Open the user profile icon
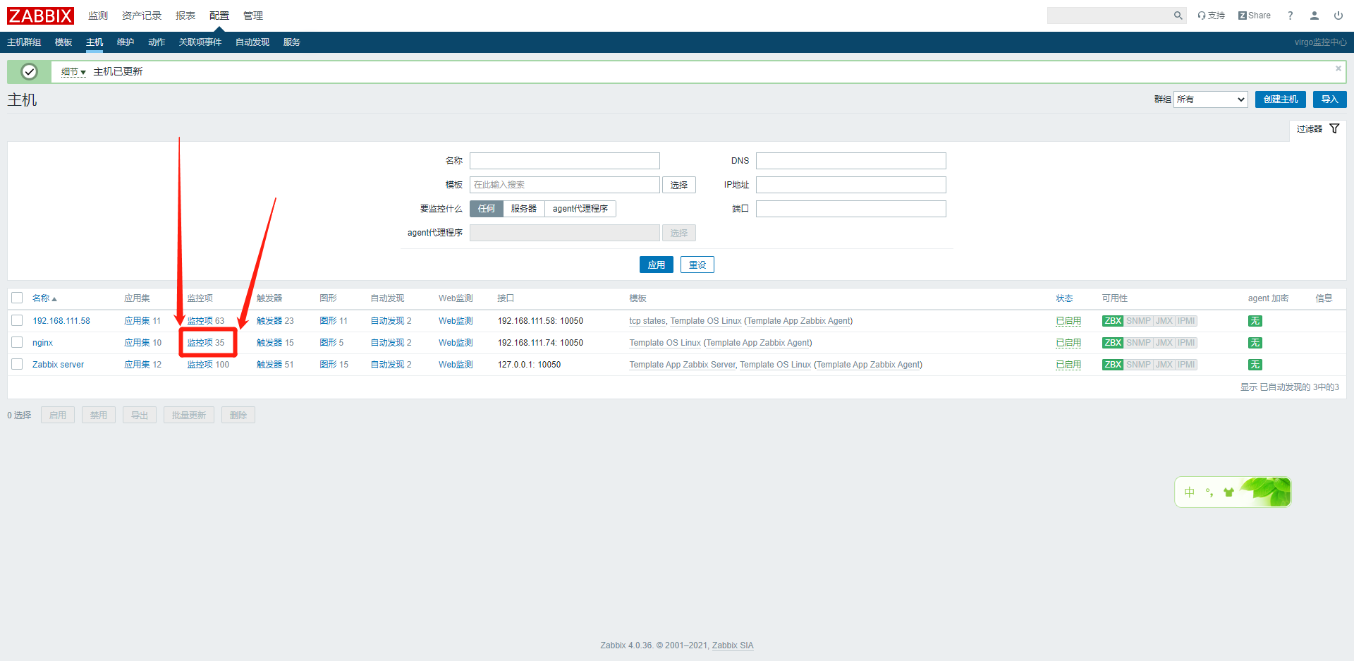The image size is (1354, 661). tap(1315, 16)
